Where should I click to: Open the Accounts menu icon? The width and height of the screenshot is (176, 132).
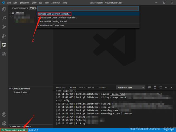(4, 114)
